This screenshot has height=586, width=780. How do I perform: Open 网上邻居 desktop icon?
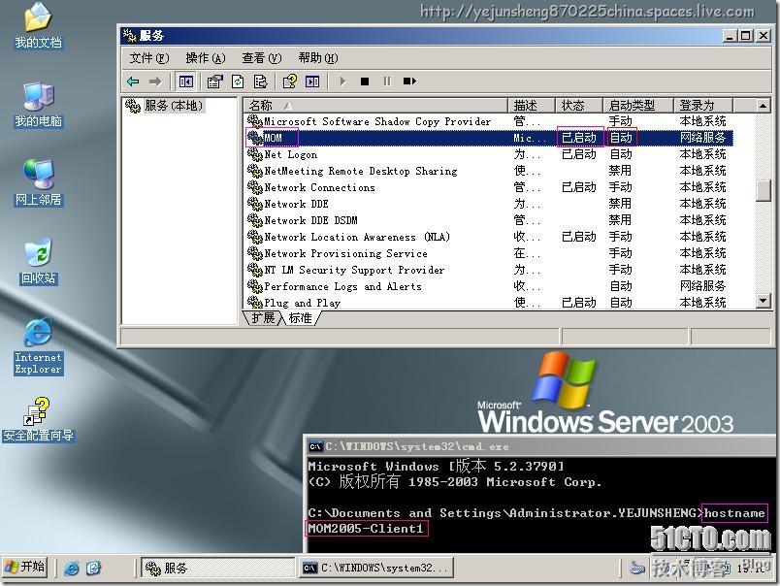click(x=38, y=183)
